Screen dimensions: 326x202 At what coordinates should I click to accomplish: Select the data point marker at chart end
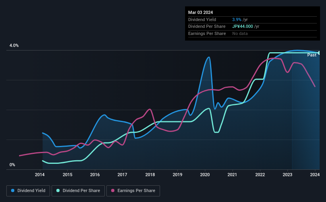point(319,52)
